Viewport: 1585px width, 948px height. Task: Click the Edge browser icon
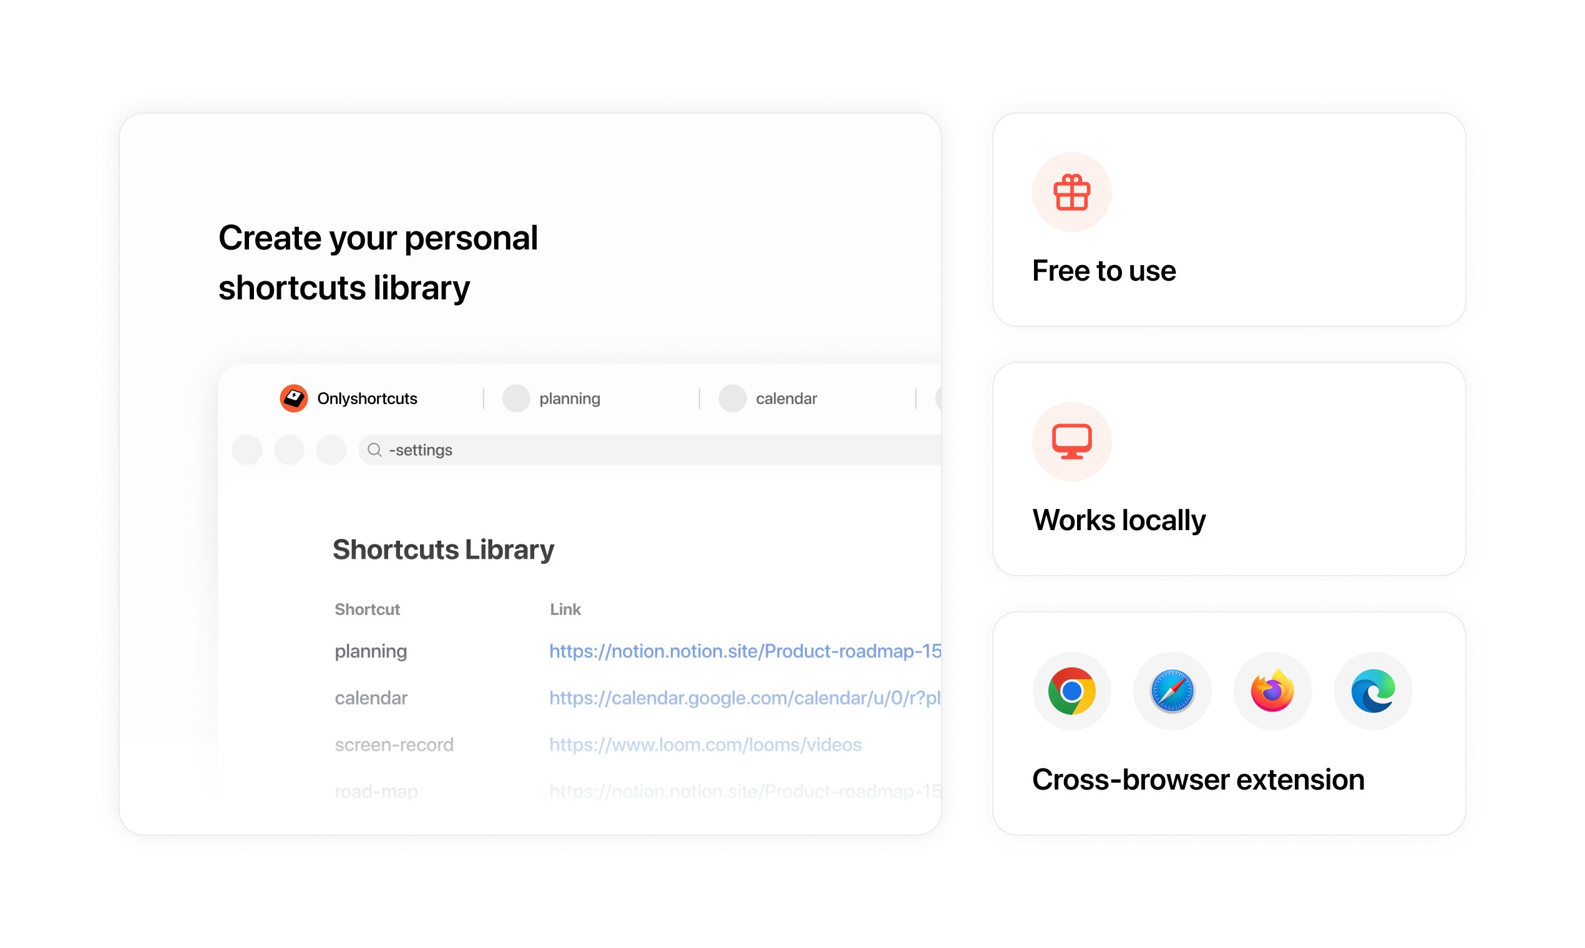[1373, 690]
